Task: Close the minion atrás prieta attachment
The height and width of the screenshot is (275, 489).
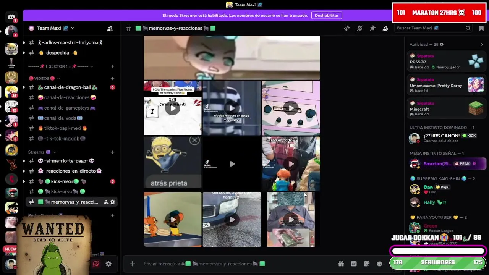Action: pos(194,141)
